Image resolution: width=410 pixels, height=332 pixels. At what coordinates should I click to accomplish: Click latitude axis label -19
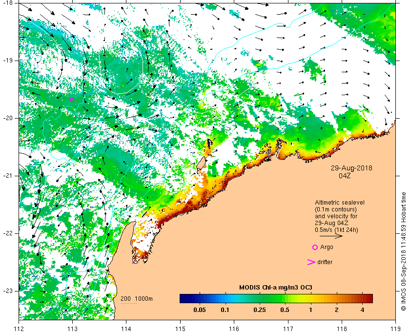click(8, 61)
